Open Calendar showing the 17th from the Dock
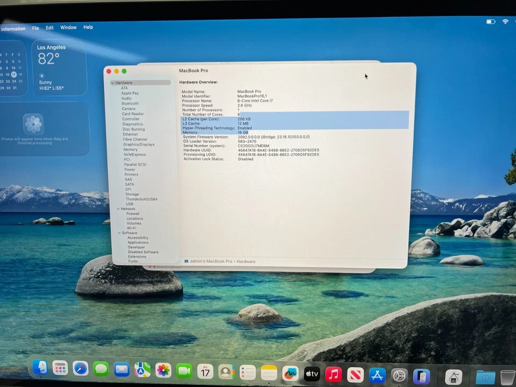 [x=205, y=371]
